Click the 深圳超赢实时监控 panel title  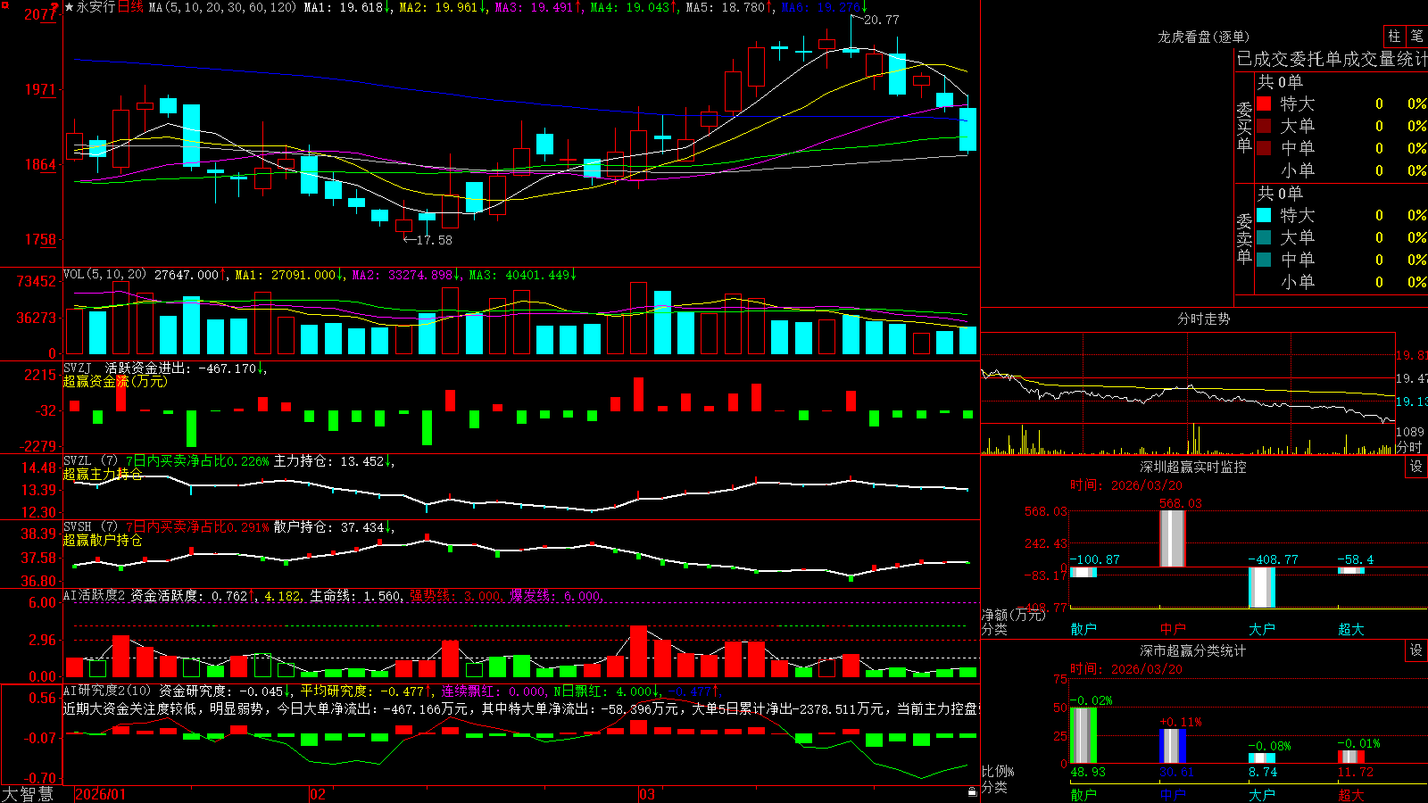[1193, 467]
